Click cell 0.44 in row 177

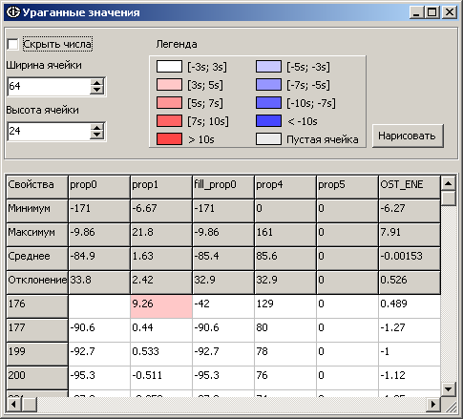coord(161,330)
